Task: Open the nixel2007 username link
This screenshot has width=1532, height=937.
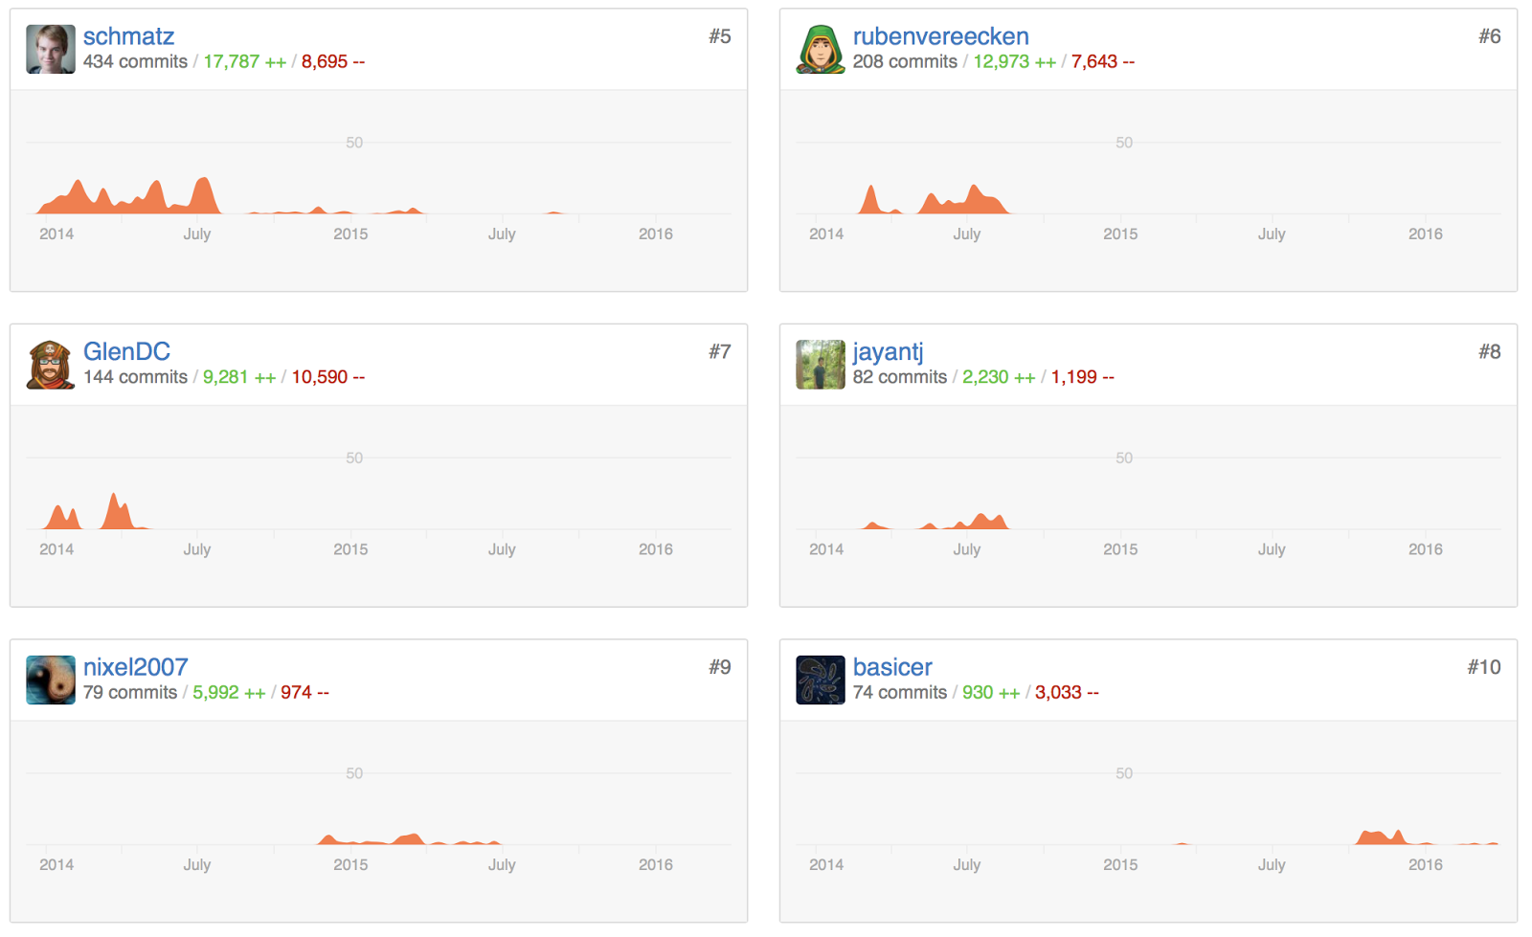Action: (135, 667)
